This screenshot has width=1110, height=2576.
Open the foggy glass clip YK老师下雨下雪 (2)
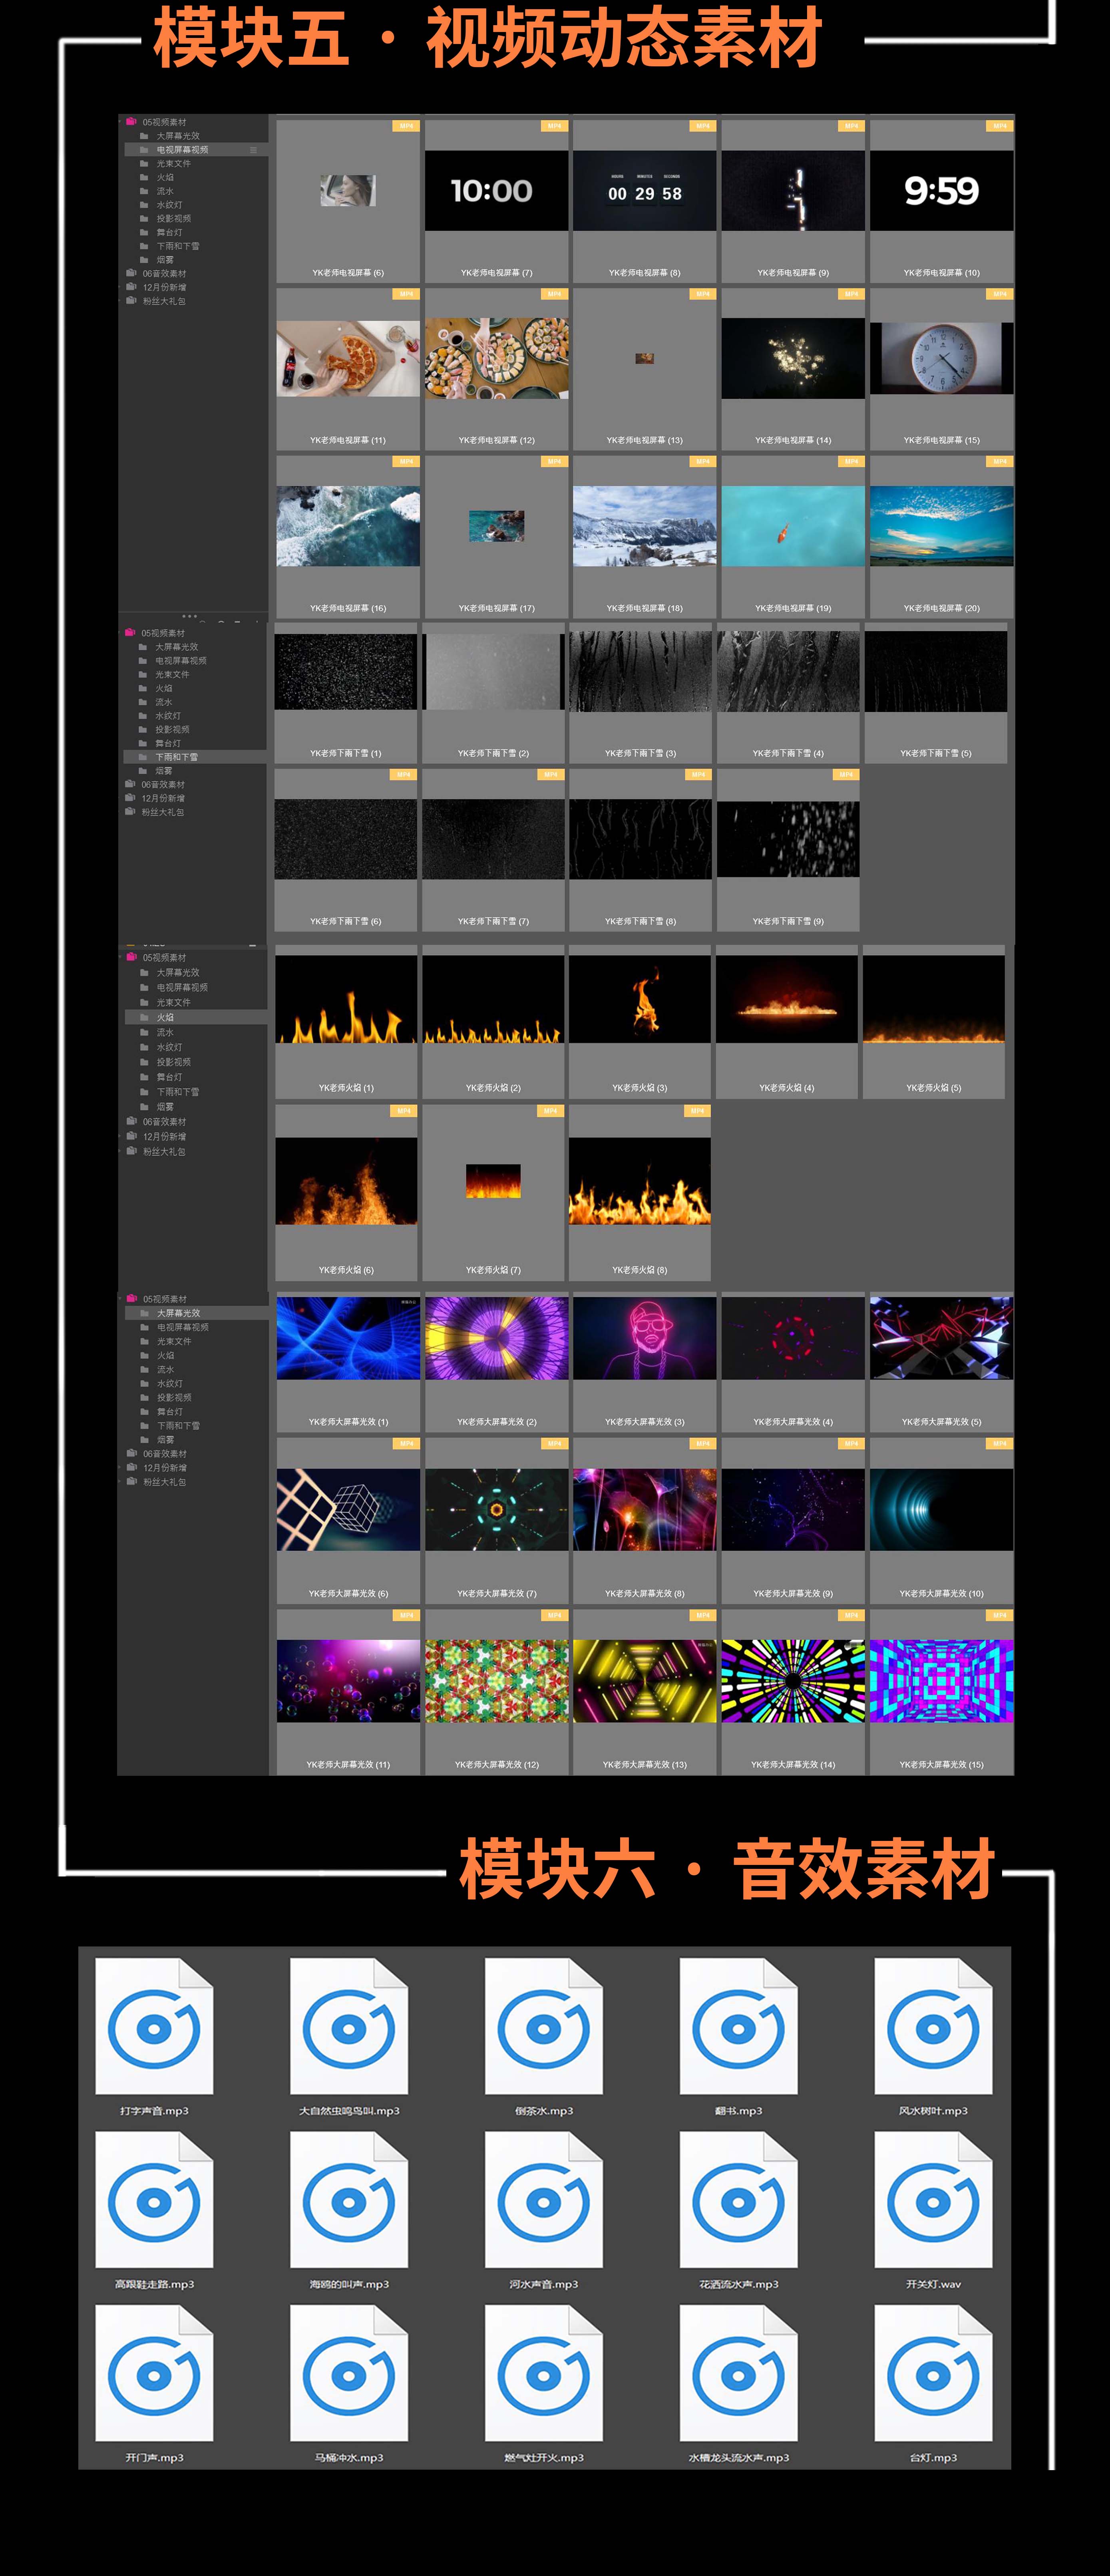click(x=493, y=671)
